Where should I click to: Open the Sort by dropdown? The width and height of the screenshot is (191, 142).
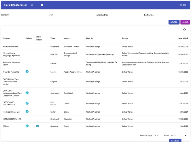click(x=150, y=15)
